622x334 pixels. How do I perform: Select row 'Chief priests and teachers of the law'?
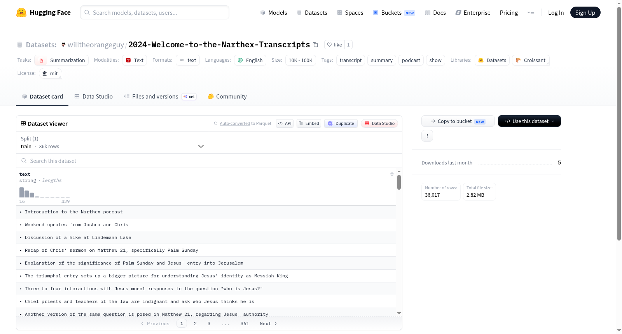pos(206,301)
